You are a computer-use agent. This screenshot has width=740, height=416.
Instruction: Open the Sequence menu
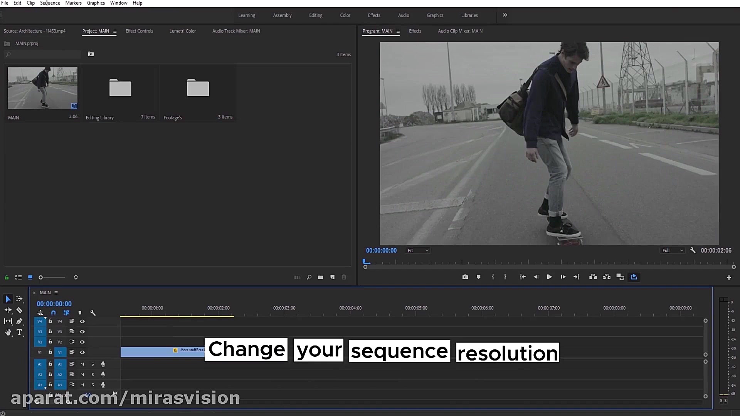[50, 3]
